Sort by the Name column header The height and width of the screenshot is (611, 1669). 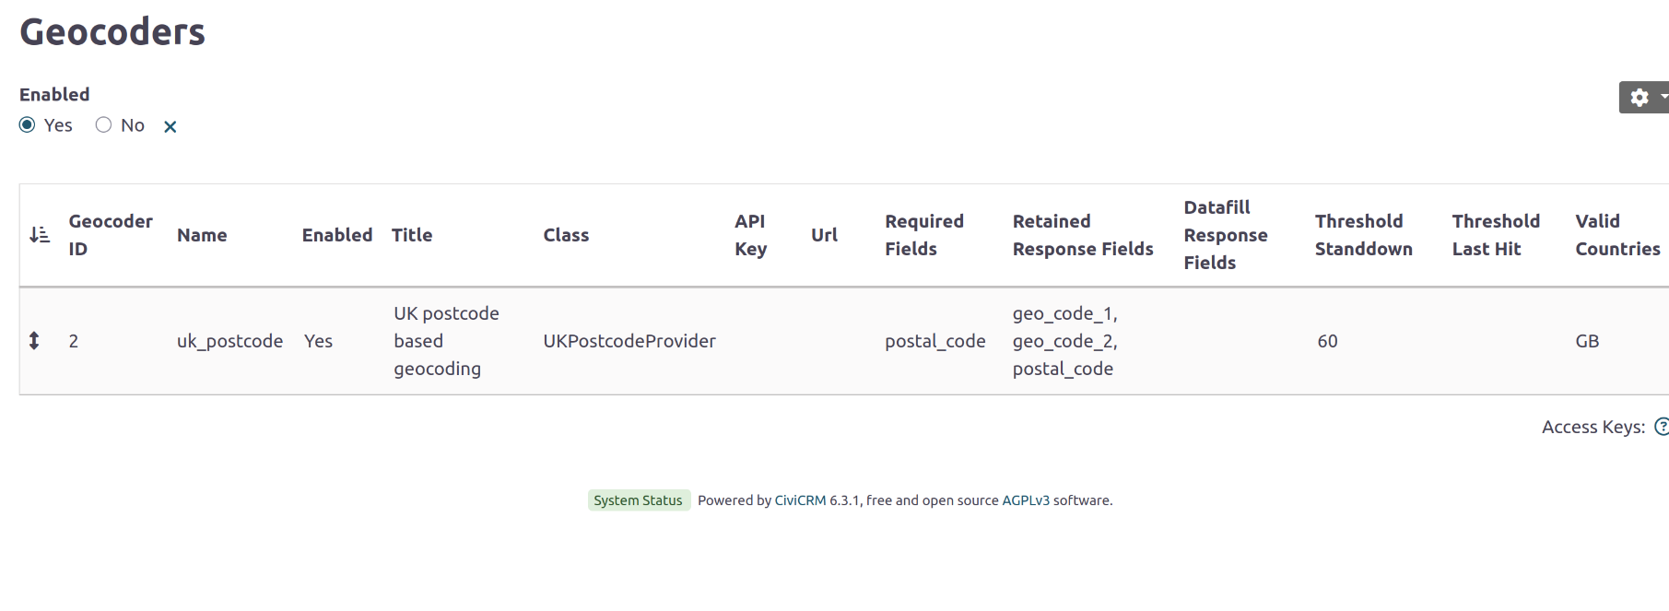tap(202, 235)
